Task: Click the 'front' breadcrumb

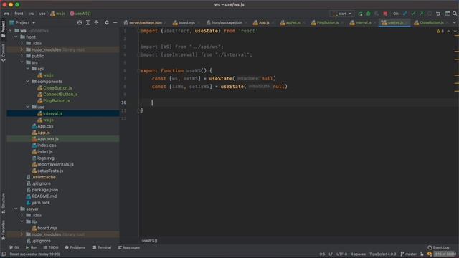Action: [x=19, y=14]
